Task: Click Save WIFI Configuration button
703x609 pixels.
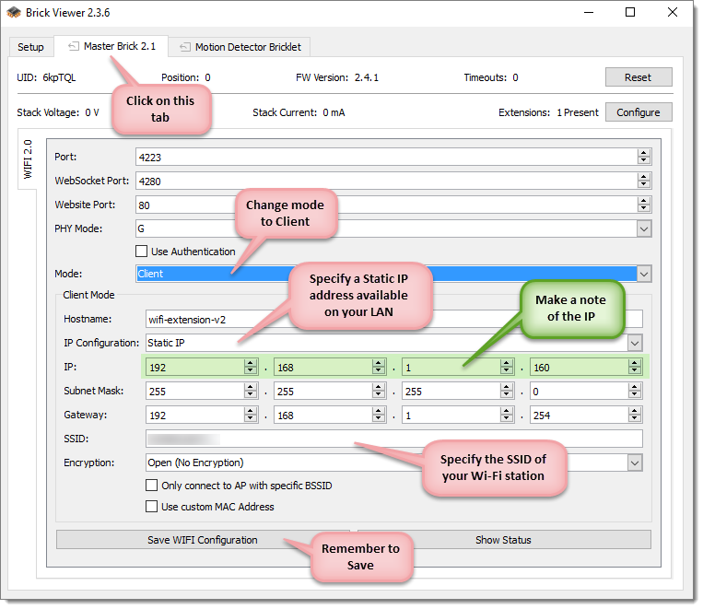Action: point(203,540)
